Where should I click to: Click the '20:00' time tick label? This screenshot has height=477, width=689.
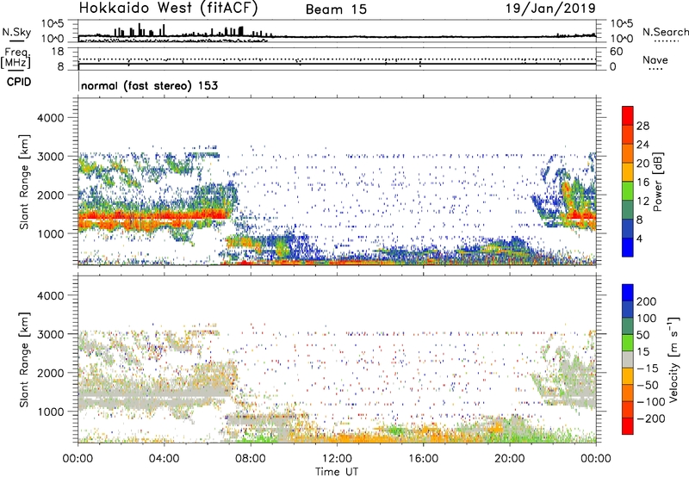(509, 459)
